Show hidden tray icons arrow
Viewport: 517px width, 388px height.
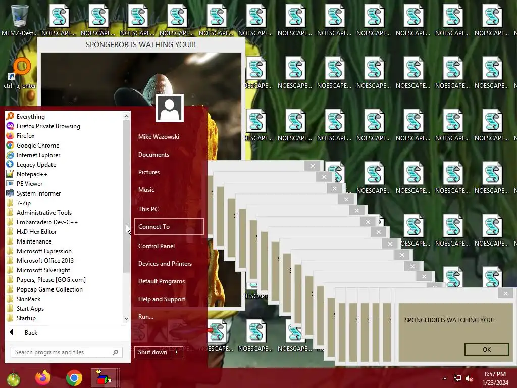coord(445,378)
